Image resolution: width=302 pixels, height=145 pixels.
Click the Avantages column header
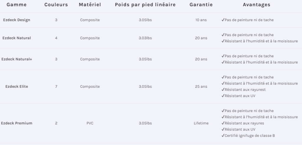[x=256, y=5]
